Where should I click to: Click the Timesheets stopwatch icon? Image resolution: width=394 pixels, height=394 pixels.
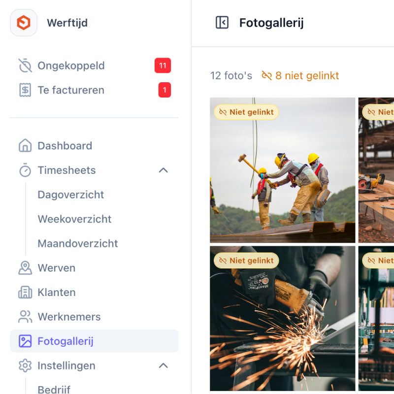tap(25, 170)
